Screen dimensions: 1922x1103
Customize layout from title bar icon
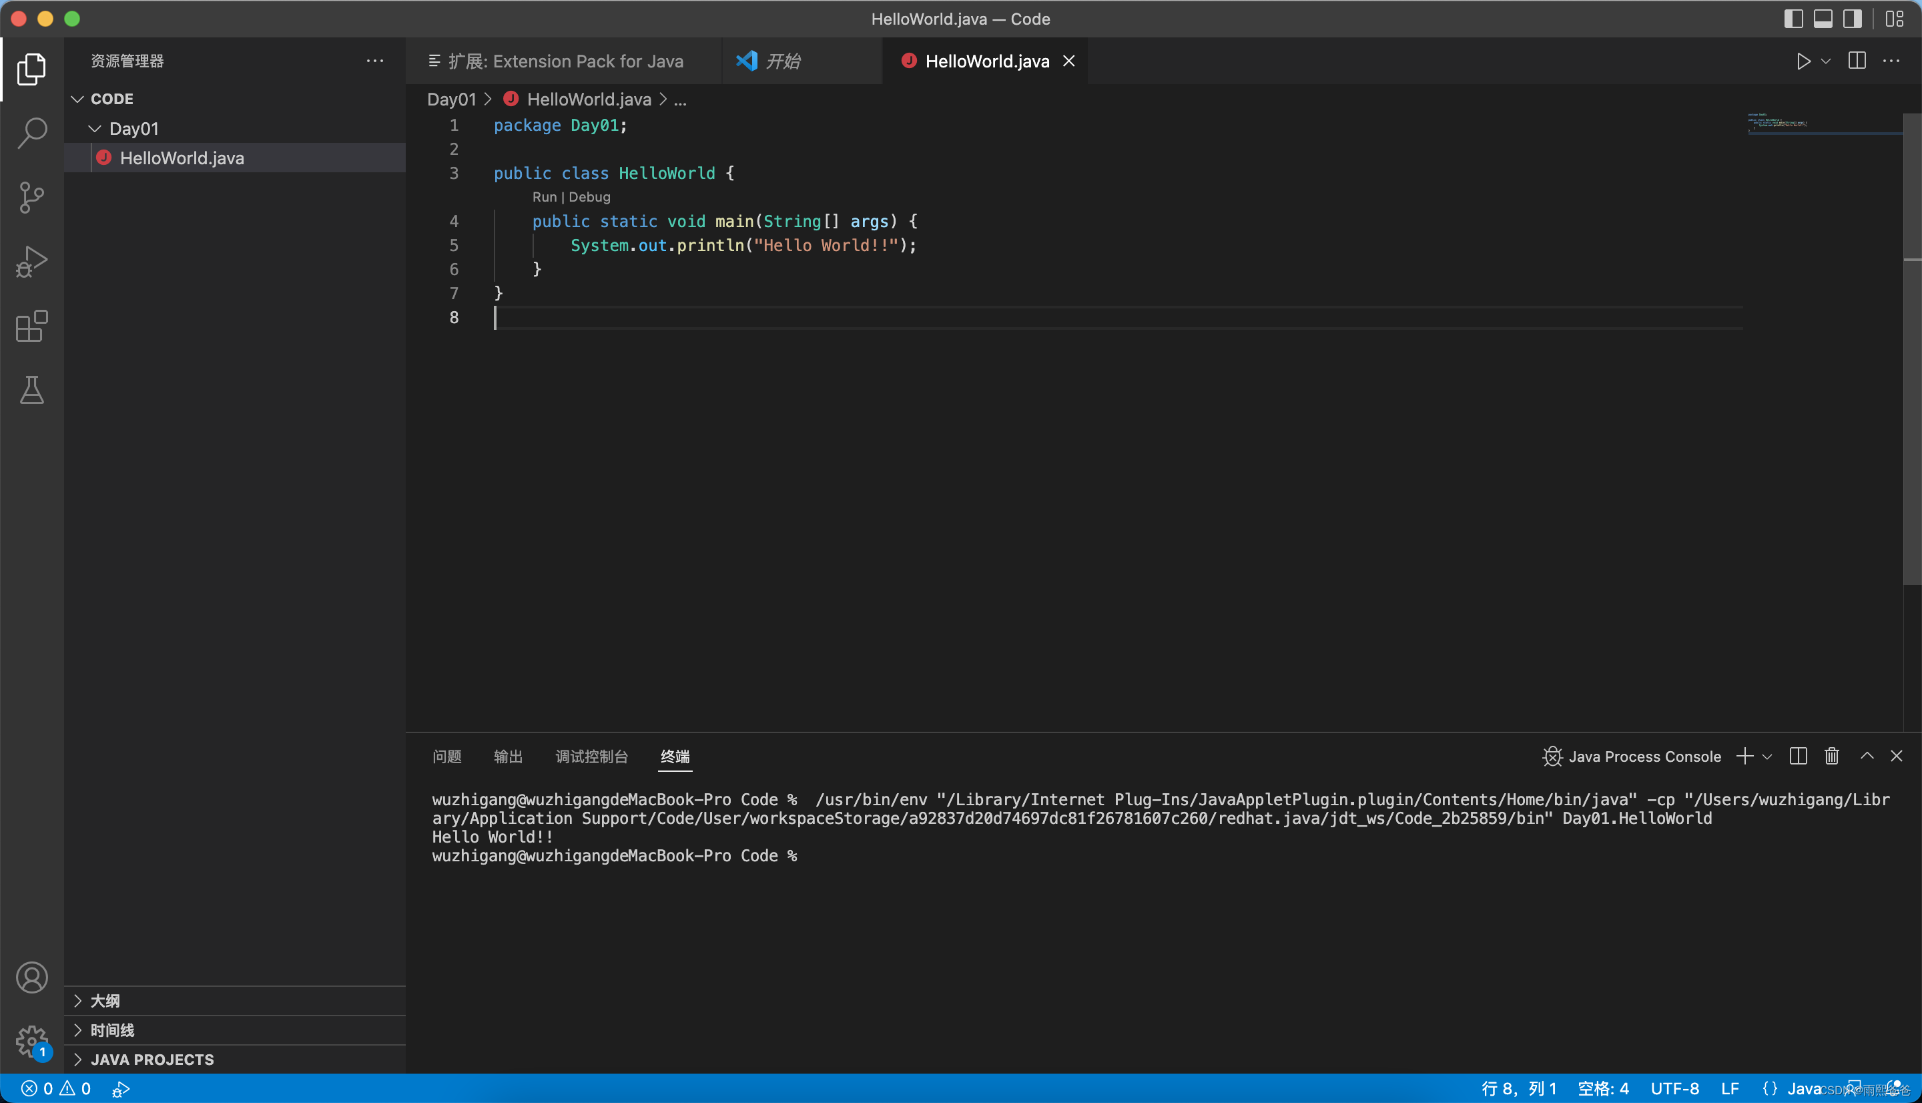click(1895, 19)
